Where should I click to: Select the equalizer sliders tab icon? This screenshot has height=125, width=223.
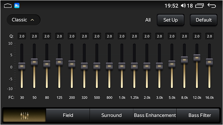(x=24, y=115)
